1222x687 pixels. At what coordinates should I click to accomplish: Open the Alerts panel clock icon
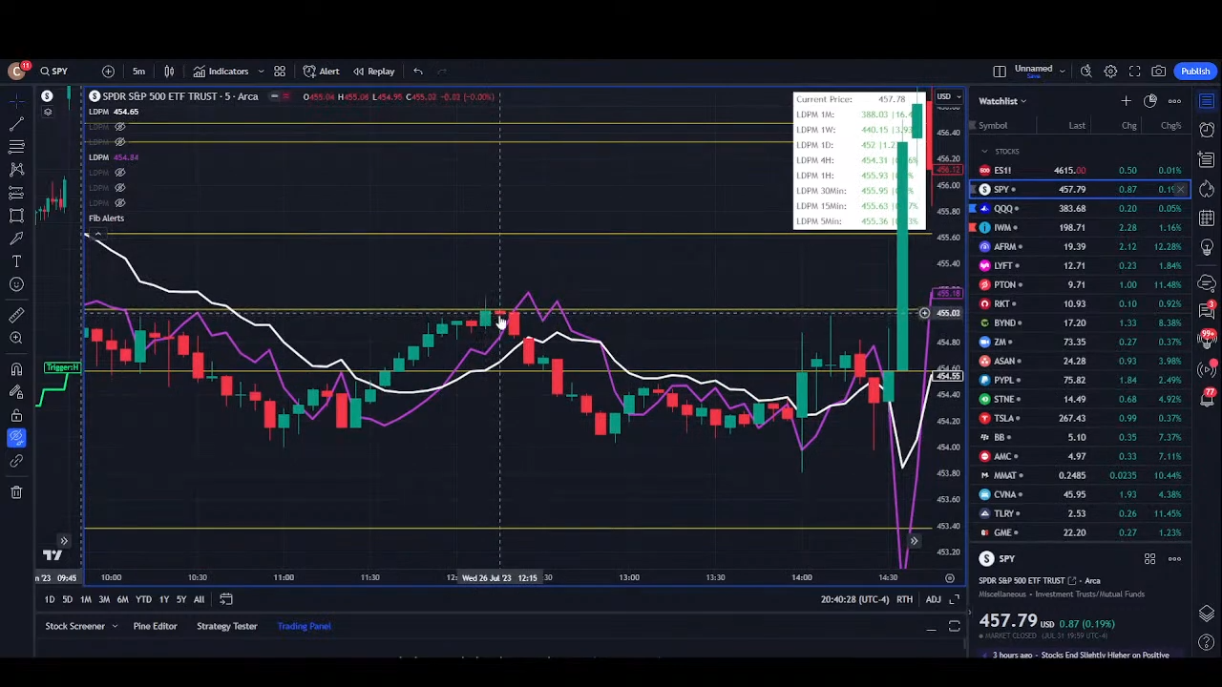pos(1207,130)
